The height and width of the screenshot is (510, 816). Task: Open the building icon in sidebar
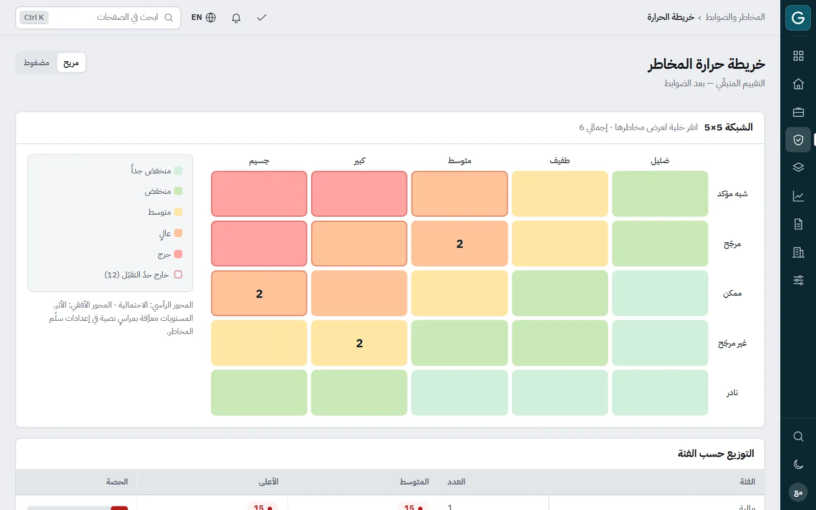coord(798,252)
